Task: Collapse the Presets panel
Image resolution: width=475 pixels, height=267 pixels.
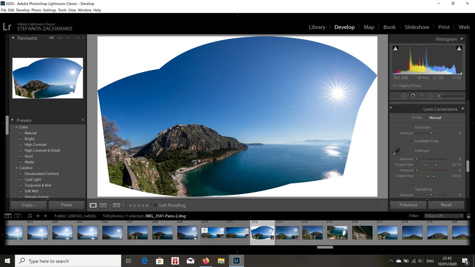Action: click(x=12, y=120)
